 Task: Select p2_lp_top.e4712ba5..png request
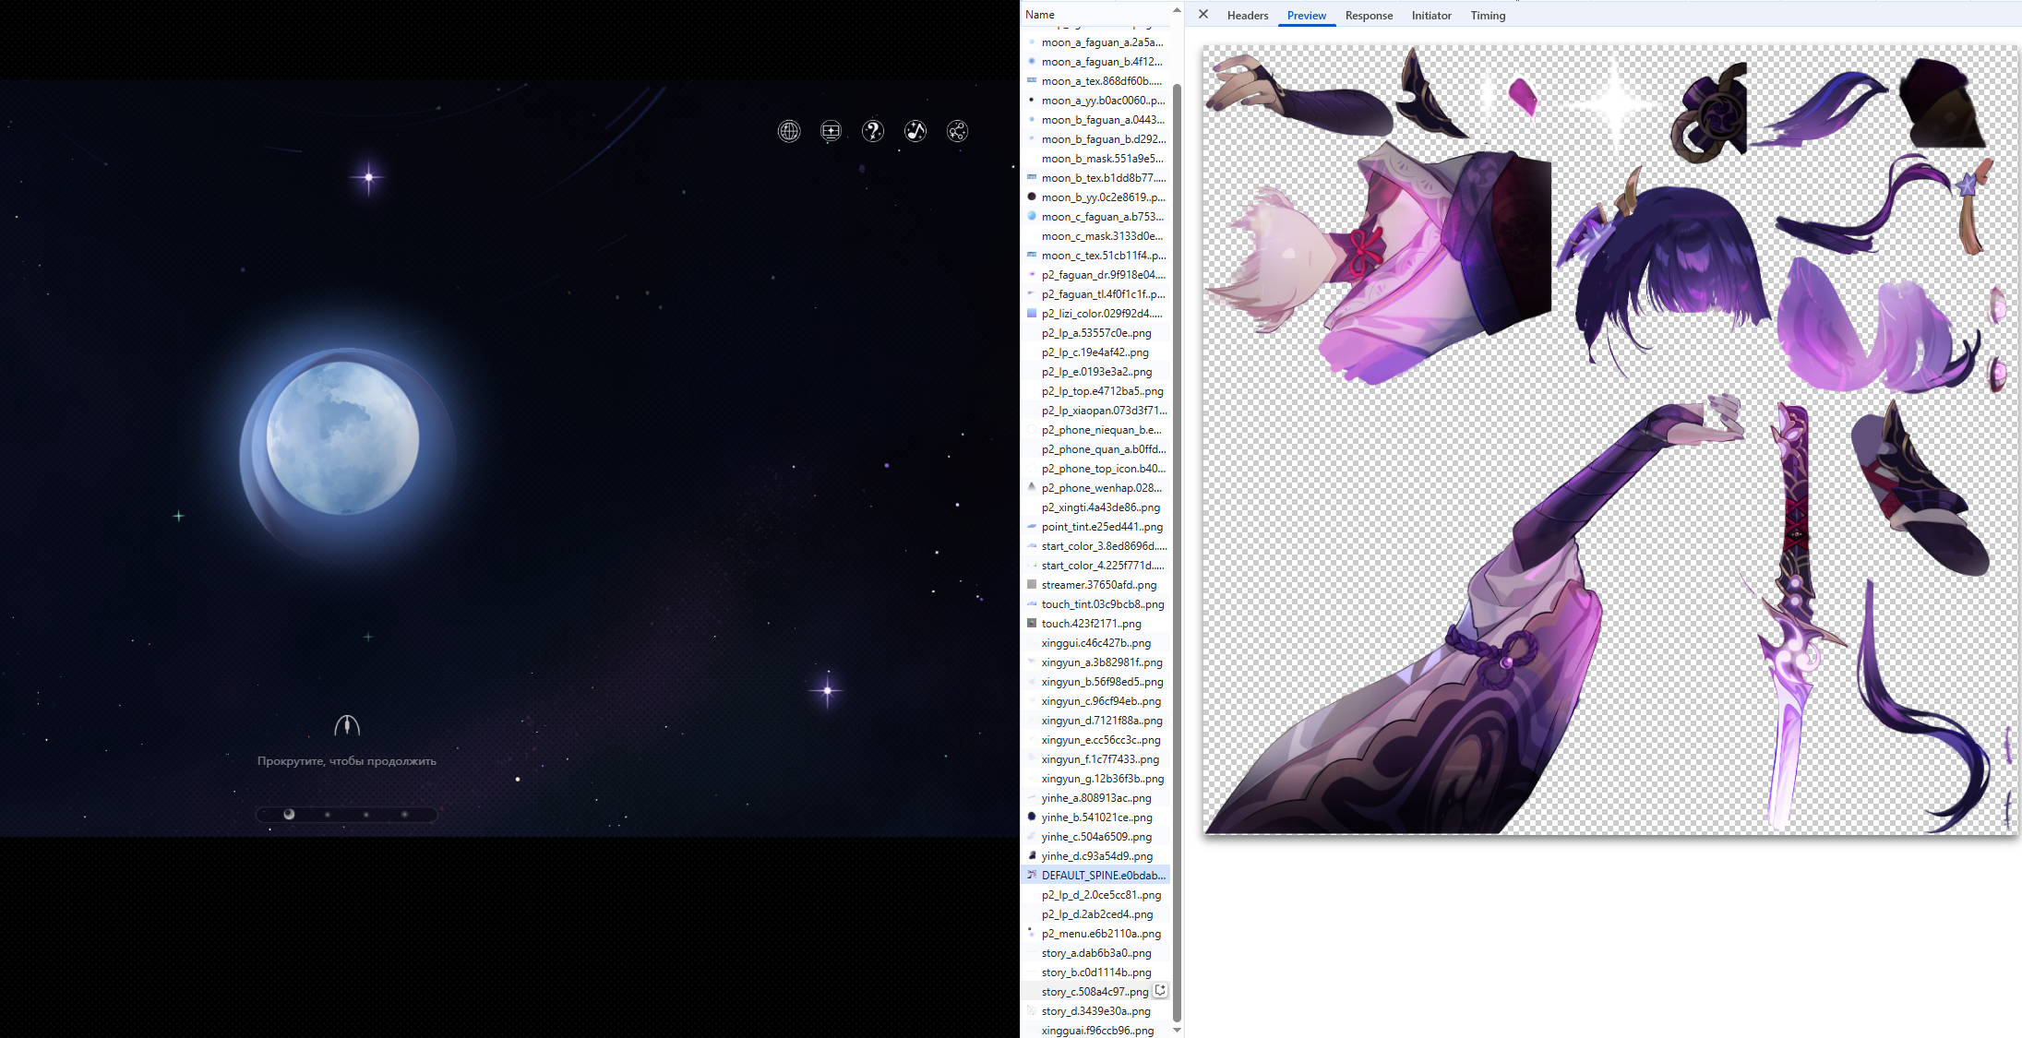[1095, 391]
